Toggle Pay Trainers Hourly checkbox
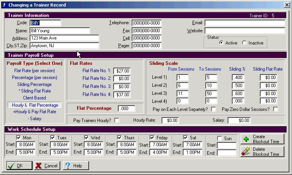The width and height of the screenshot is (292, 175). click(117, 121)
